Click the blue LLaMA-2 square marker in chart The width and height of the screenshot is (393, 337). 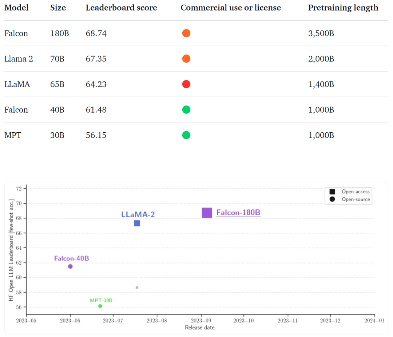click(x=137, y=223)
